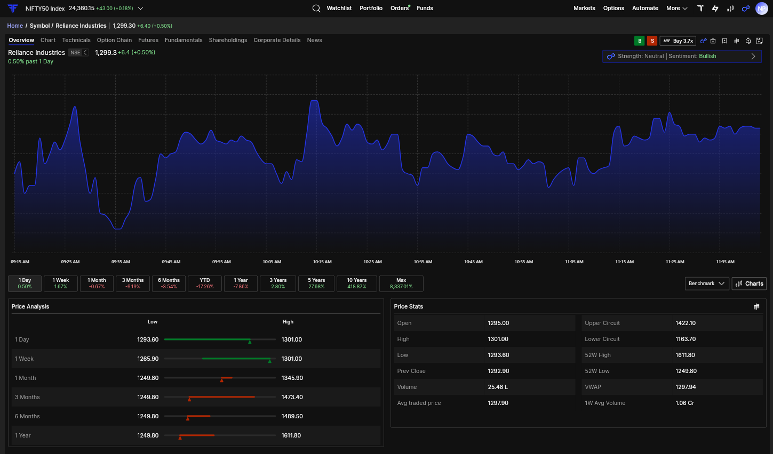
Task: Open the NP profile avatar
Action: (762, 9)
